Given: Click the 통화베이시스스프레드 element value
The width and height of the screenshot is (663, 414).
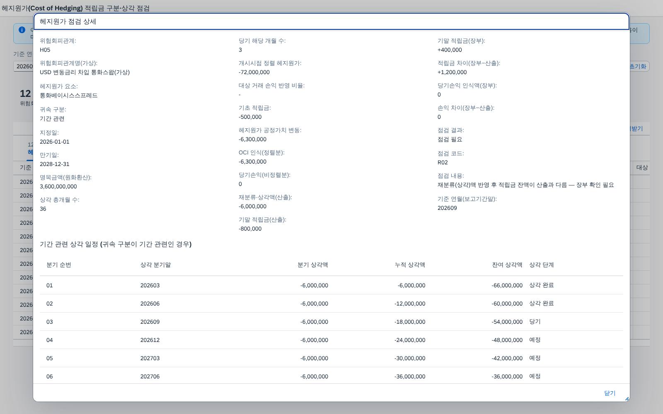Looking at the screenshot, I should coord(69,95).
